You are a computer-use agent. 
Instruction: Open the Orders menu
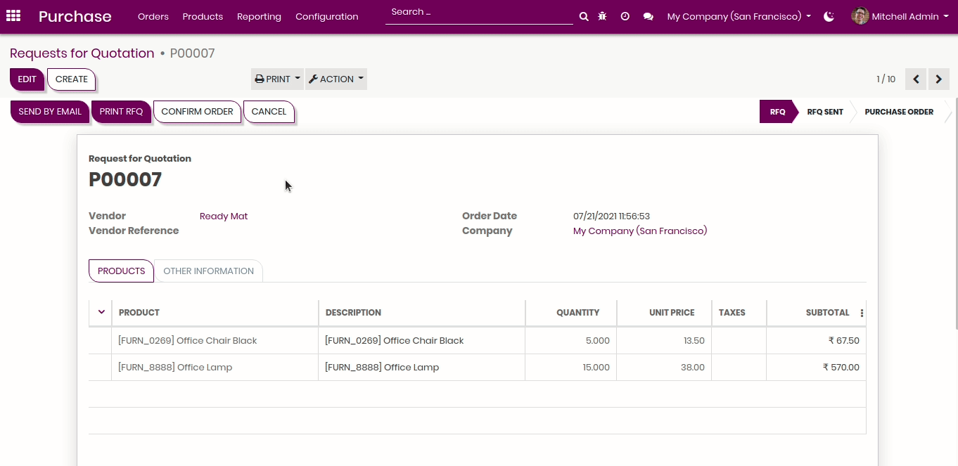click(x=153, y=16)
